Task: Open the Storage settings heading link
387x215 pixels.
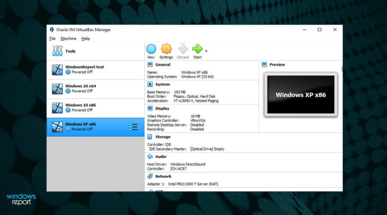Action: (x=163, y=137)
